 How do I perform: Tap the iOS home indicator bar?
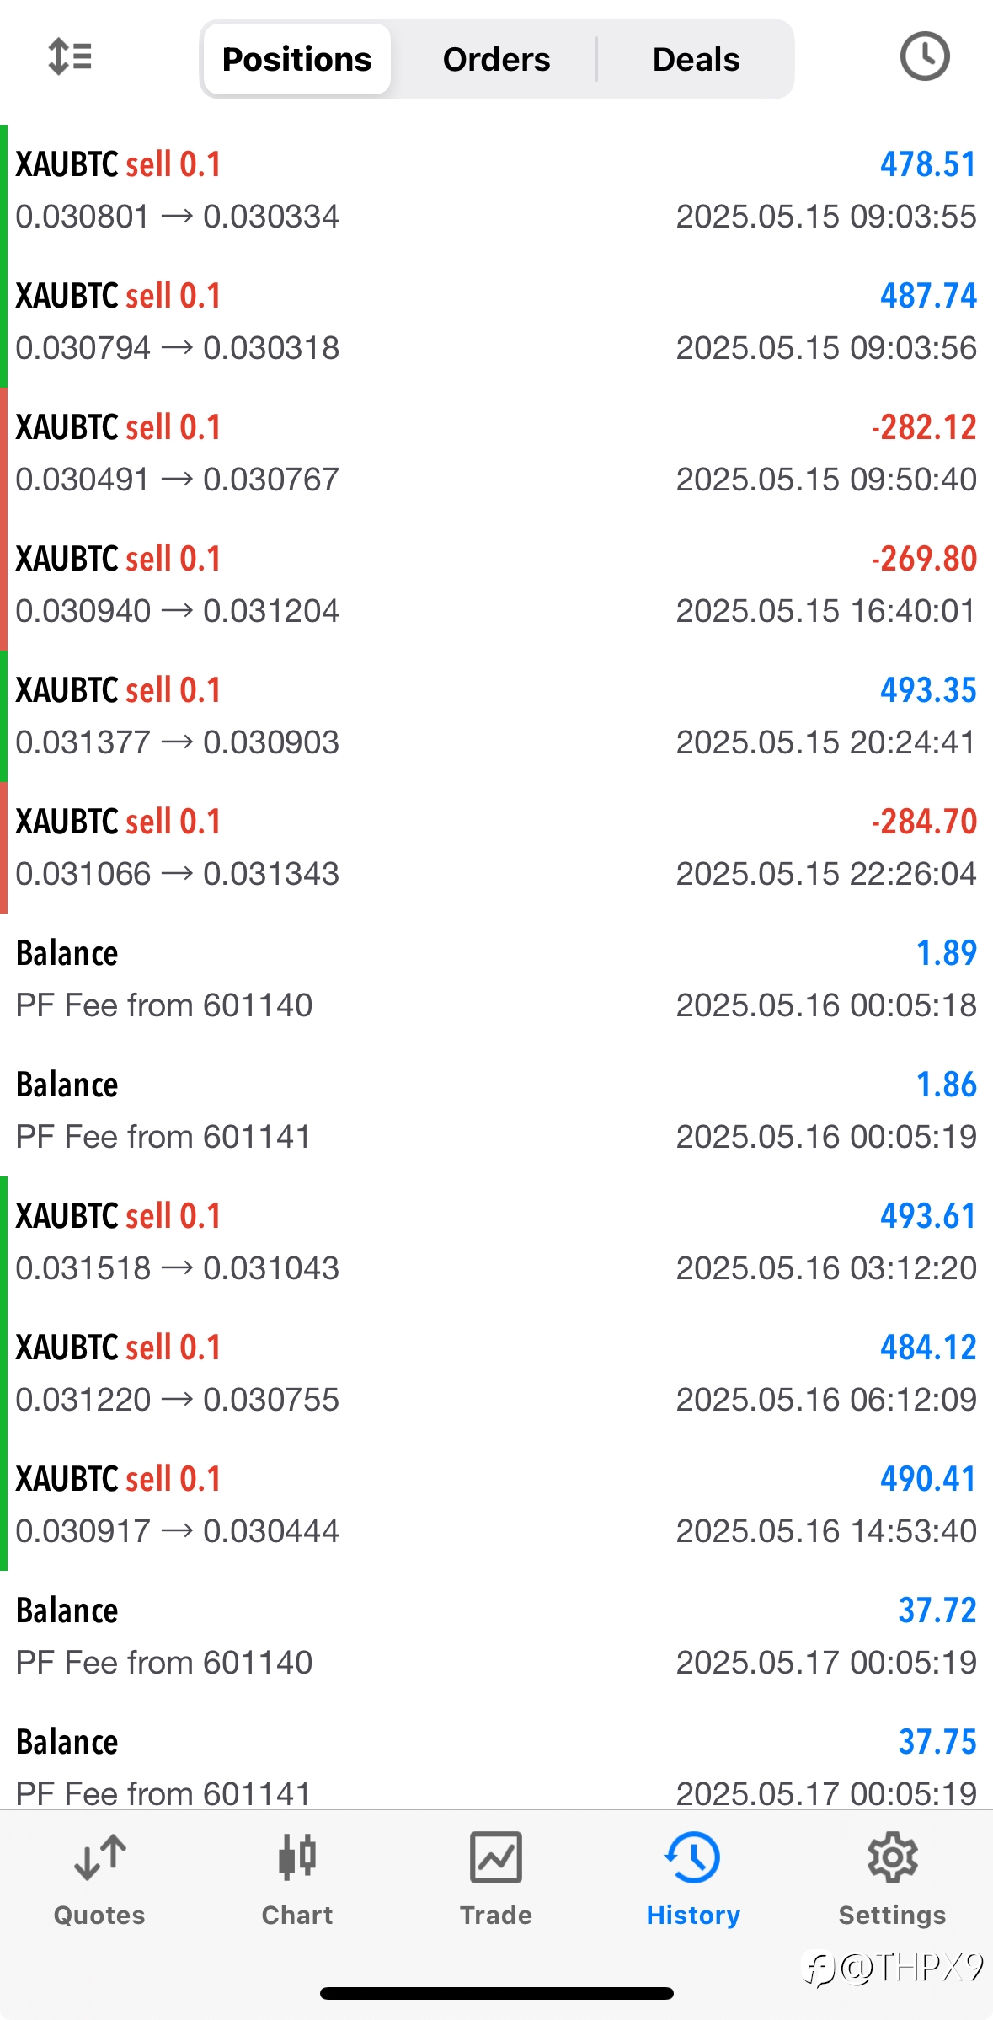496,1993
